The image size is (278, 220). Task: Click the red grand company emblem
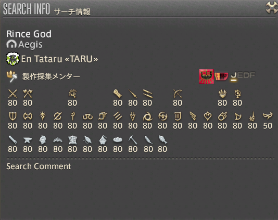coord(206,76)
